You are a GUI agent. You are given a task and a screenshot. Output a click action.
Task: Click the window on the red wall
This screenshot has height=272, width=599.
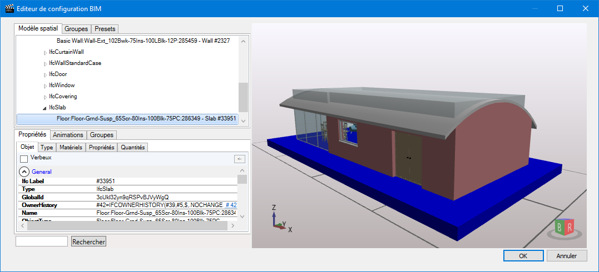[348, 132]
